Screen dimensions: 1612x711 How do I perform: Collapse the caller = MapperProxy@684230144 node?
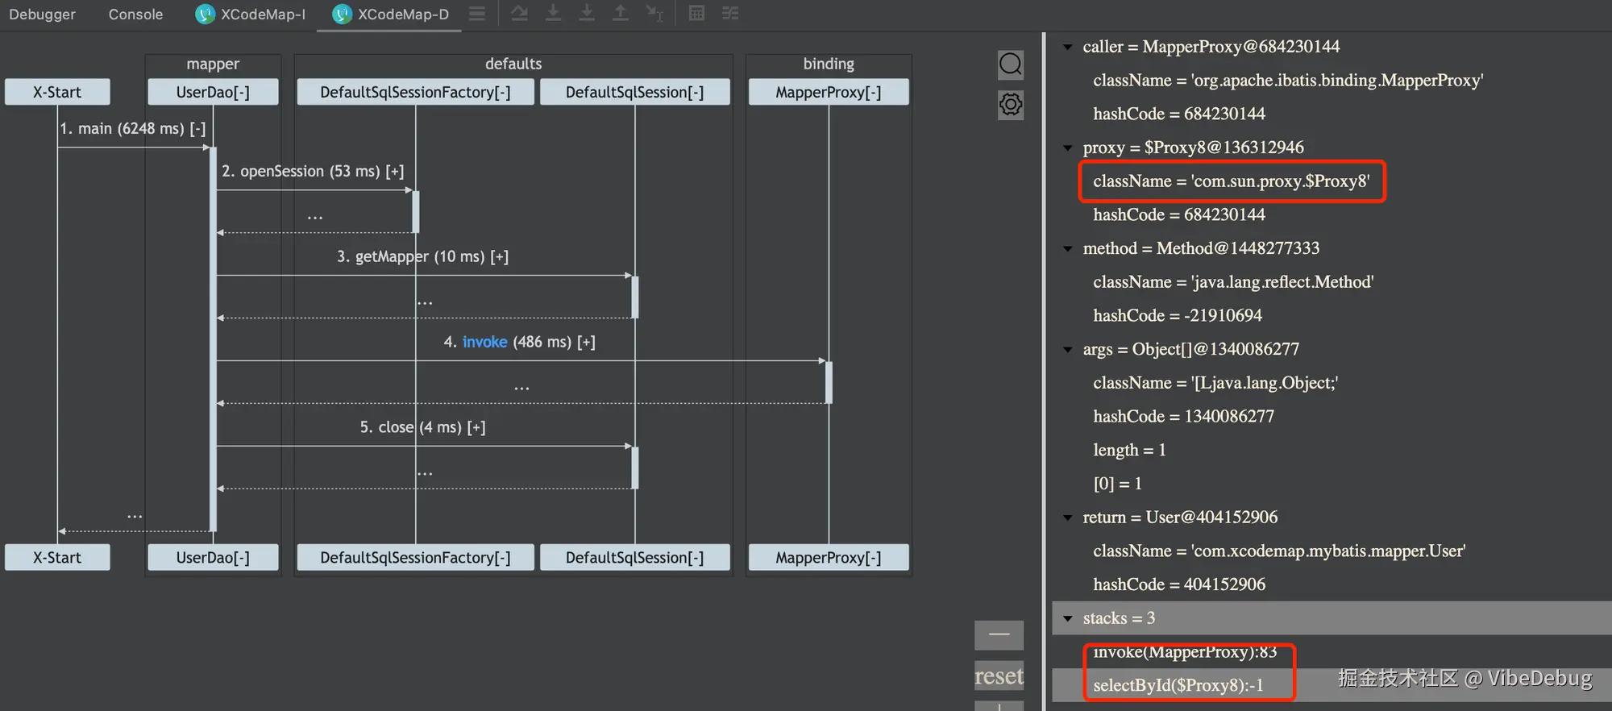[1068, 48]
